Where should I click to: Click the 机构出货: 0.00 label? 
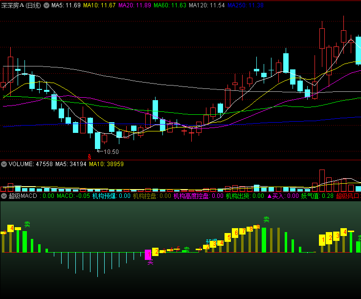(x=245, y=196)
